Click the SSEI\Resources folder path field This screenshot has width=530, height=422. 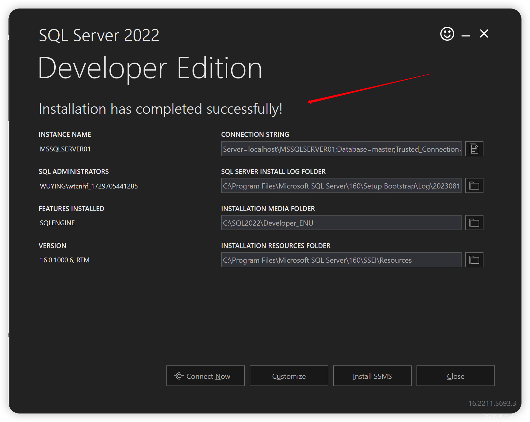tap(341, 260)
